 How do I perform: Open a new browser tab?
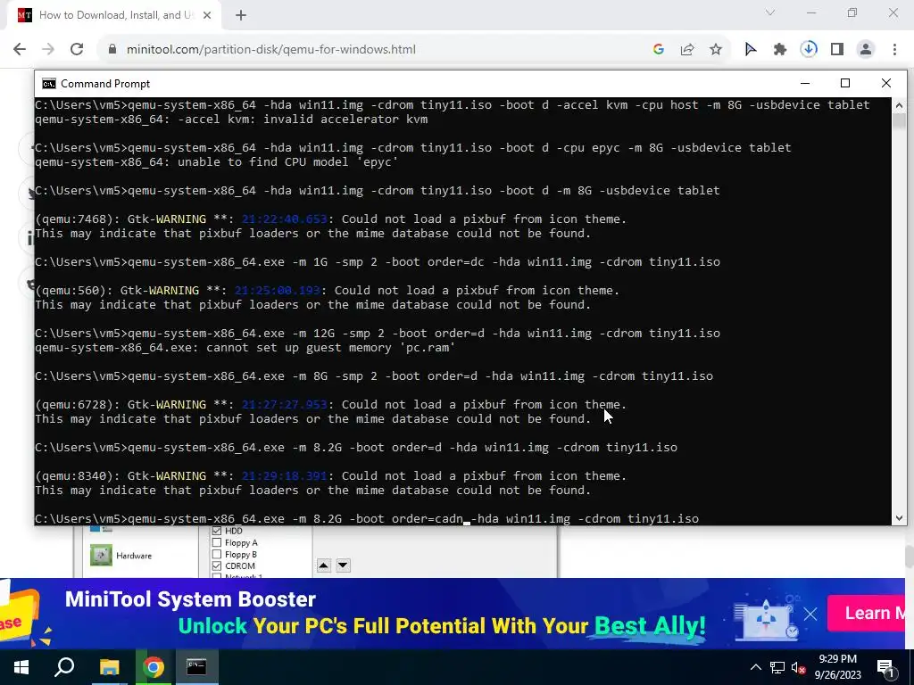click(241, 16)
